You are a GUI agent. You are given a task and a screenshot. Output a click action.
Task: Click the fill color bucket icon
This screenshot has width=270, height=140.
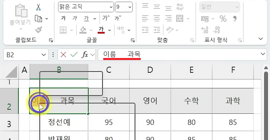click(83, 30)
